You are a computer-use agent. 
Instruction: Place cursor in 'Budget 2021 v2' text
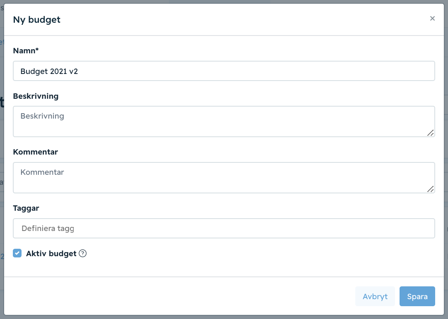click(x=49, y=71)
